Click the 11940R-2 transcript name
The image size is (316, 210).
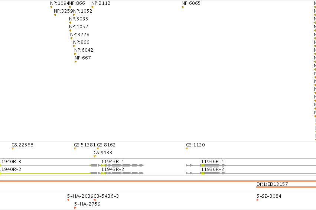(x=10, y=169)
